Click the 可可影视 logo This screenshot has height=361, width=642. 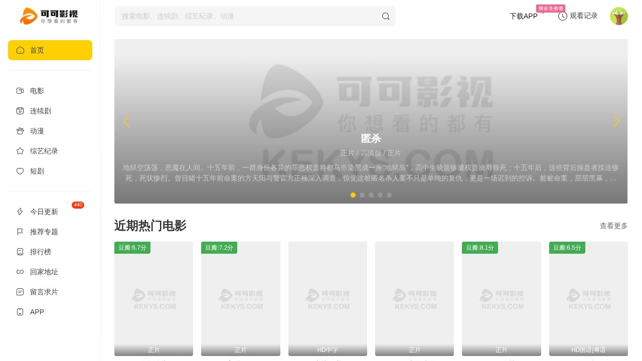pos(49,16)
